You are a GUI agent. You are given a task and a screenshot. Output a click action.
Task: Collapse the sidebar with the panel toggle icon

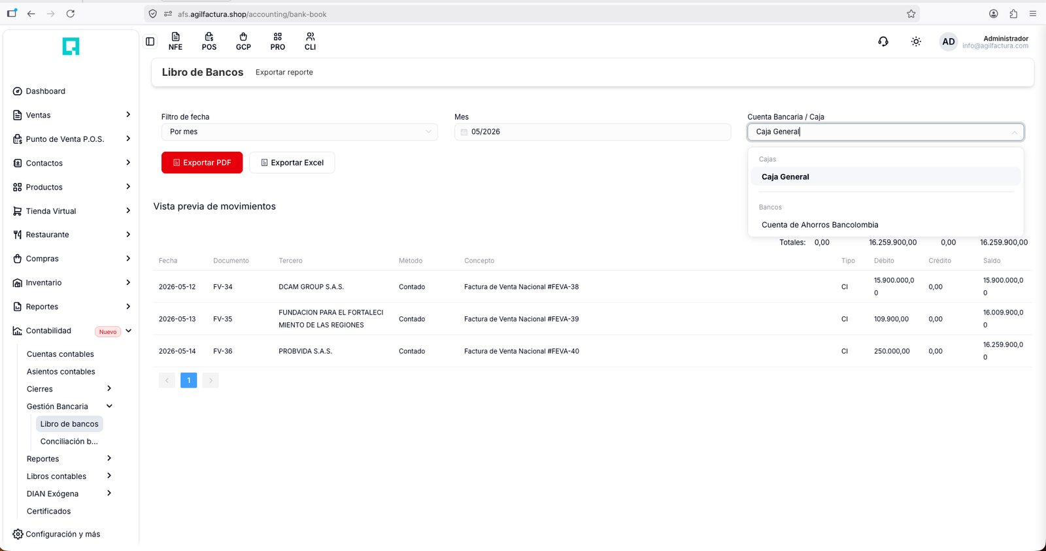150,42
